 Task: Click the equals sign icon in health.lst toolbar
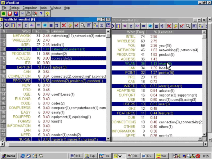[x=38, y=25]
